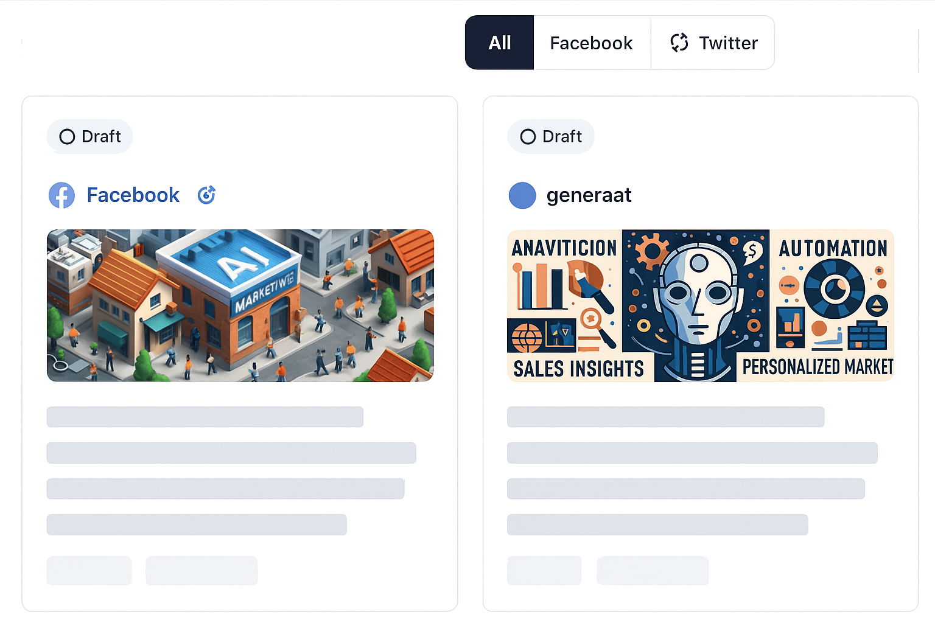Screen dimensions: 935x623
Task: Click the Facebook logo icon in left card
Action: (x=61, y=195)
